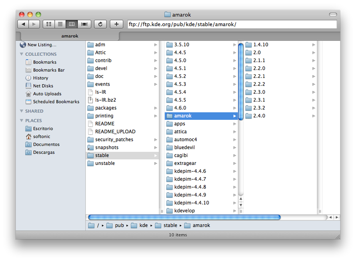Select the 3.5.10 folder

click(x=201, y=45)
